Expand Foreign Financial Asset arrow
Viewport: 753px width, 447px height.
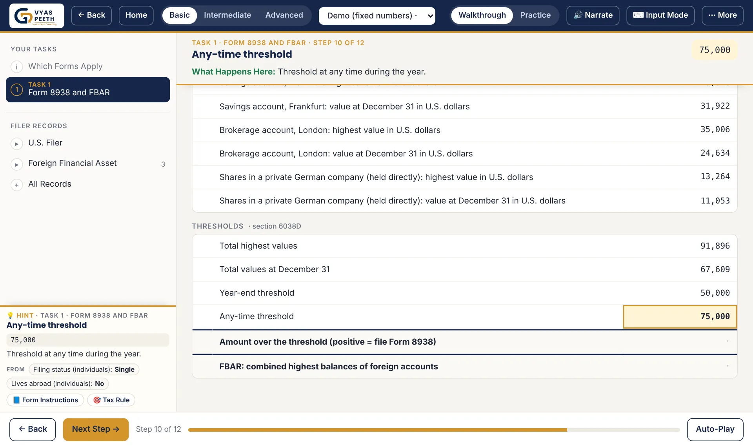click(16, 164)
